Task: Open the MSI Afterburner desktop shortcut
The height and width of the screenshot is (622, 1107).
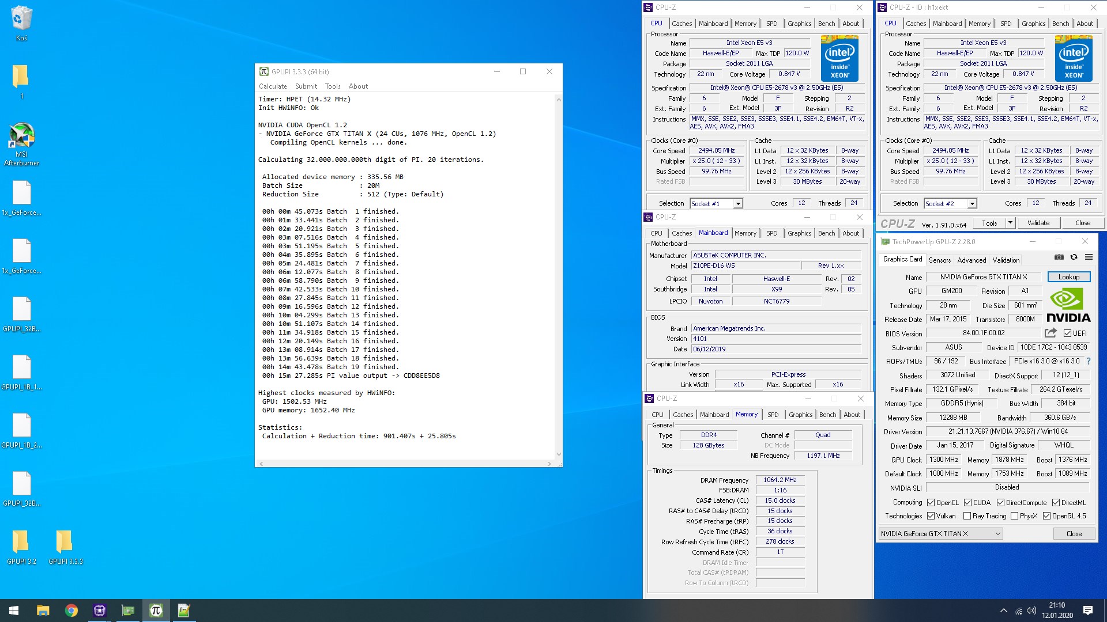Action: click(x=21, y=144)
